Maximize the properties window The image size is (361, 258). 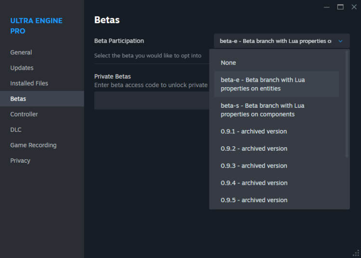[340, 7]
